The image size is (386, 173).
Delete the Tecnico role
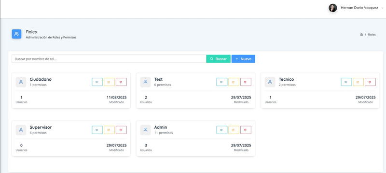click(370, 82)
